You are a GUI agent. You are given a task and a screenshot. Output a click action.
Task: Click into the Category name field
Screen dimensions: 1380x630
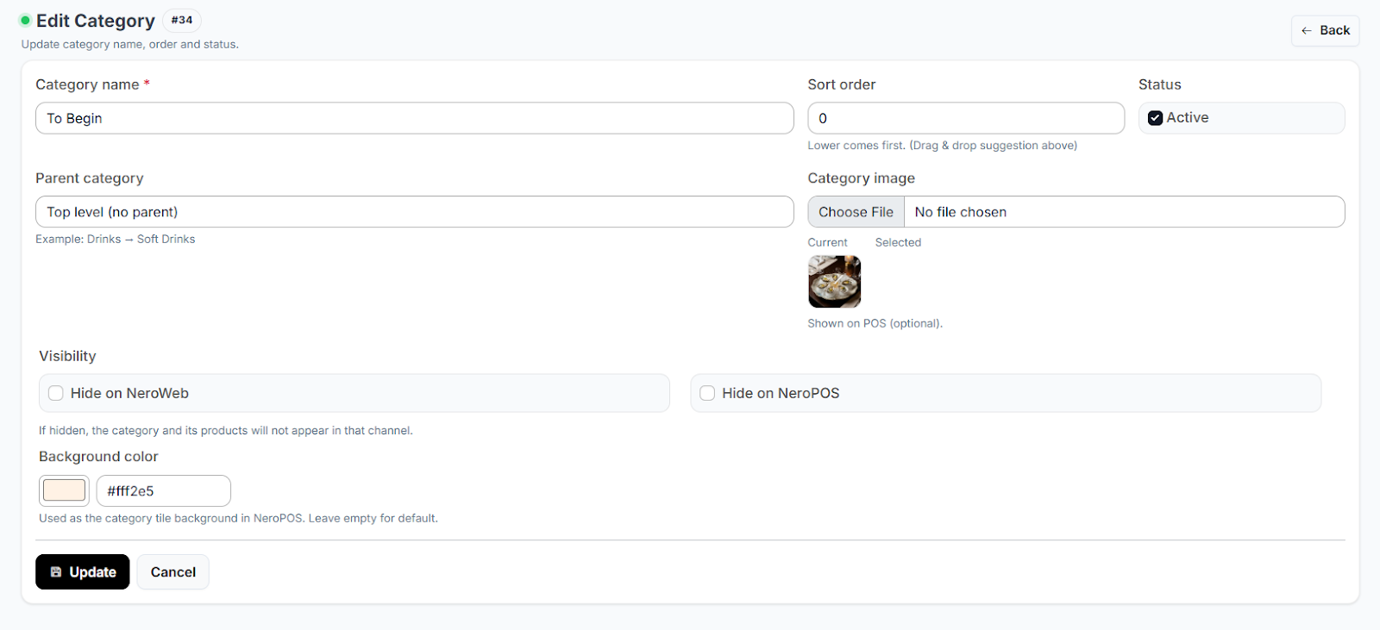tap(414, 118)
